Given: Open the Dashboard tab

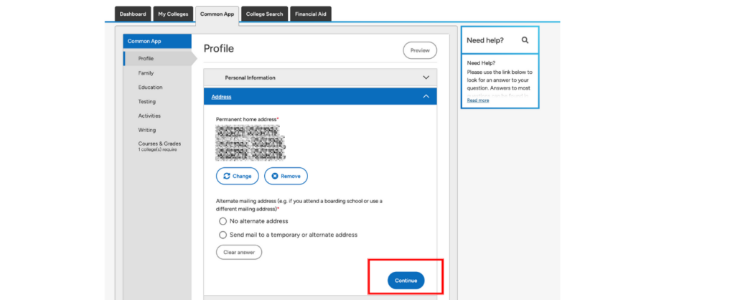Looking at the screenshot, I should [133, 14].
